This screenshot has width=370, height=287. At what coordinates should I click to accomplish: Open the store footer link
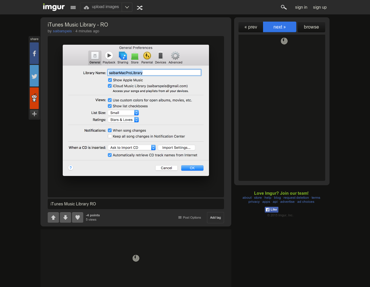(x=258, y=198)
